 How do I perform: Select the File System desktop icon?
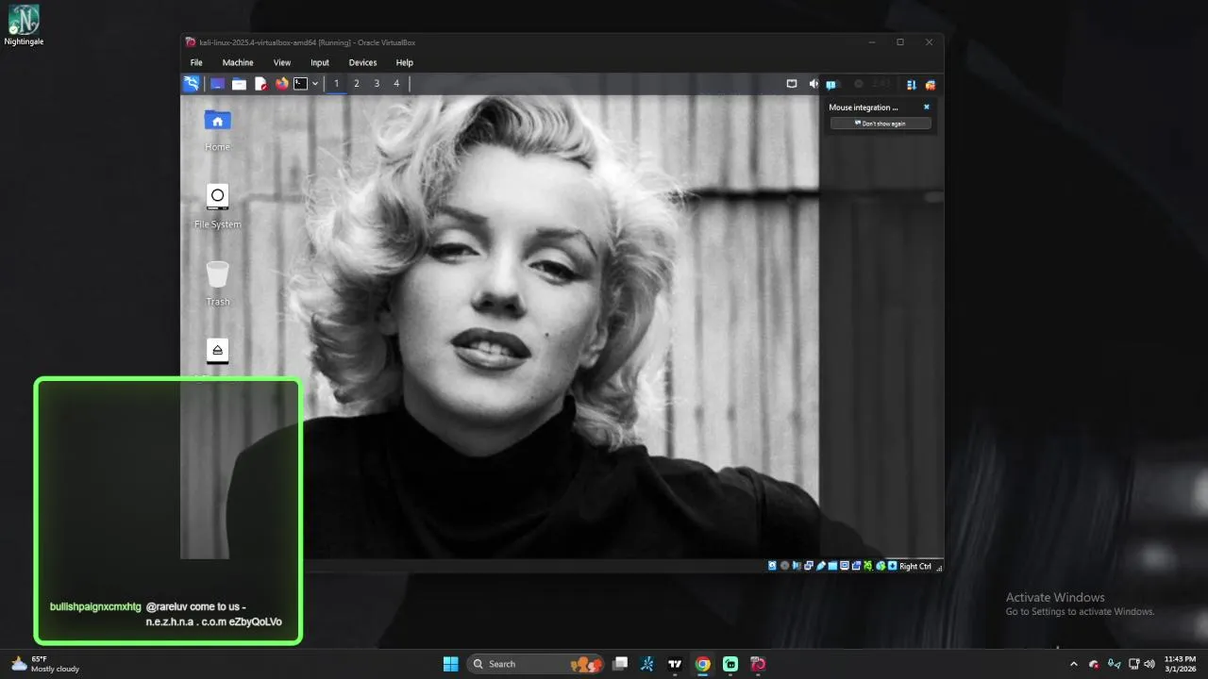[218, 207]
